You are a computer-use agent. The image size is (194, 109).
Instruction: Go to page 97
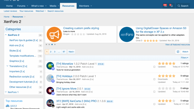64,52
